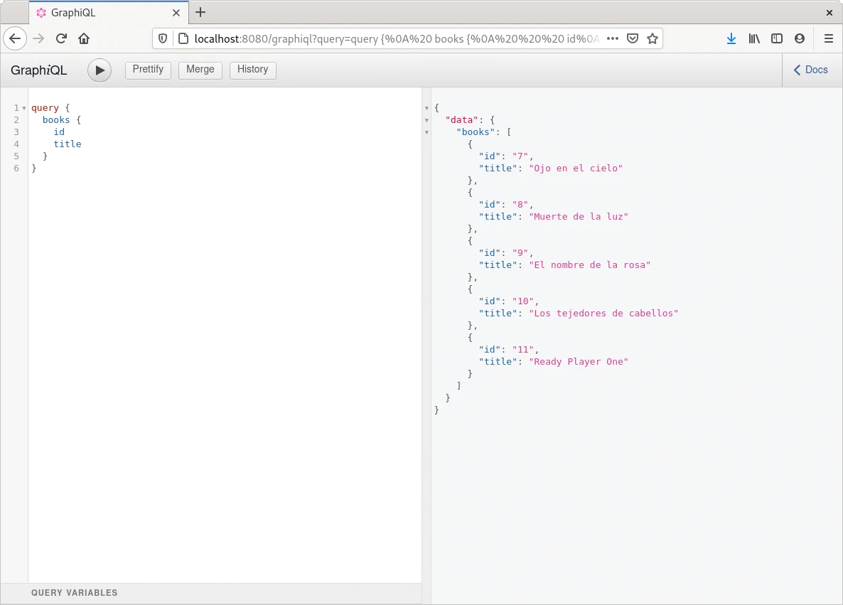
Task: Bookmark this page with the star icon
Action: pos(653,38)
